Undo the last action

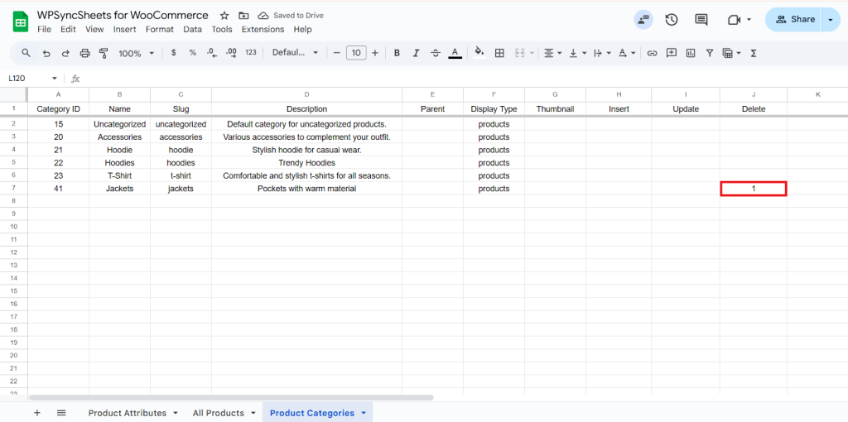point(46,53)
